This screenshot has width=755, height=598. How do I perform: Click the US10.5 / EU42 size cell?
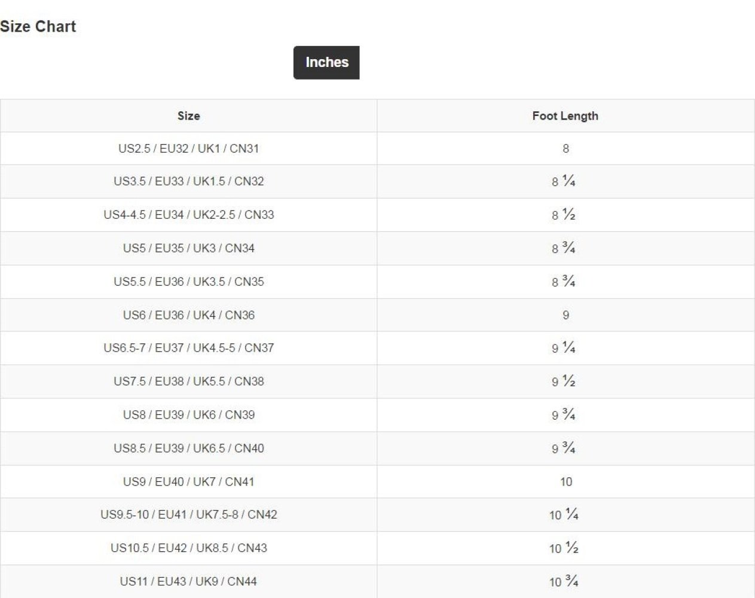[x=188, y=548]
